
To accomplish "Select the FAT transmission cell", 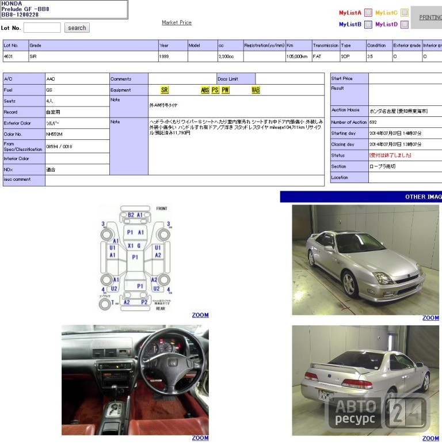I will (x=326, y=56).
